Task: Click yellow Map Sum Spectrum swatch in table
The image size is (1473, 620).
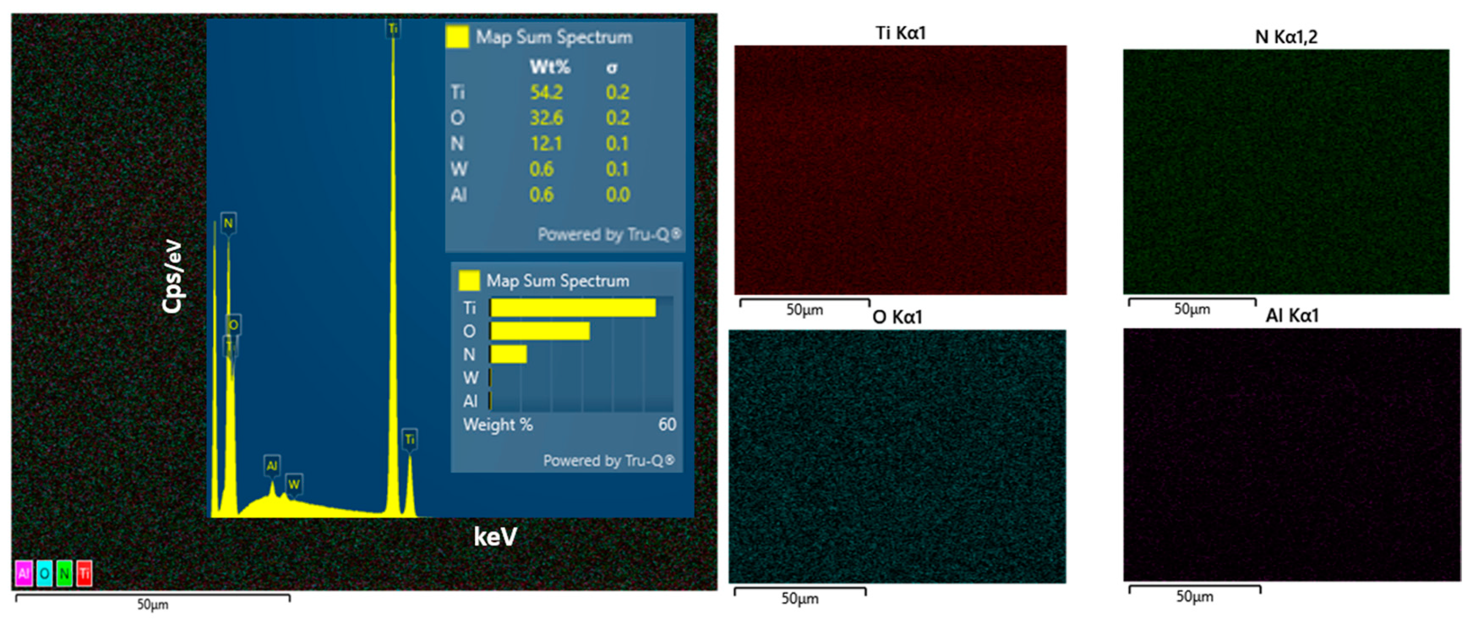Action: [x=457, y=37]
